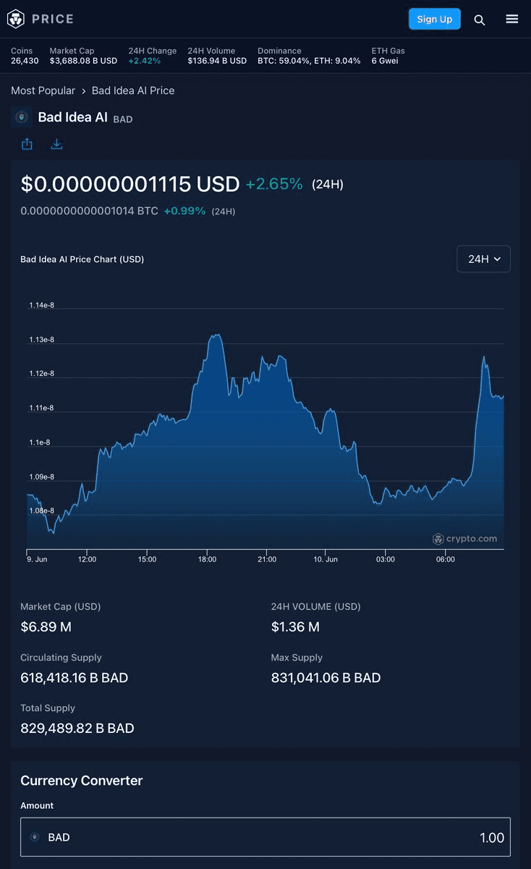Open the Crypto.com logo home link
531x869 pixels.
pyautogui.click(x=16, y=19)
